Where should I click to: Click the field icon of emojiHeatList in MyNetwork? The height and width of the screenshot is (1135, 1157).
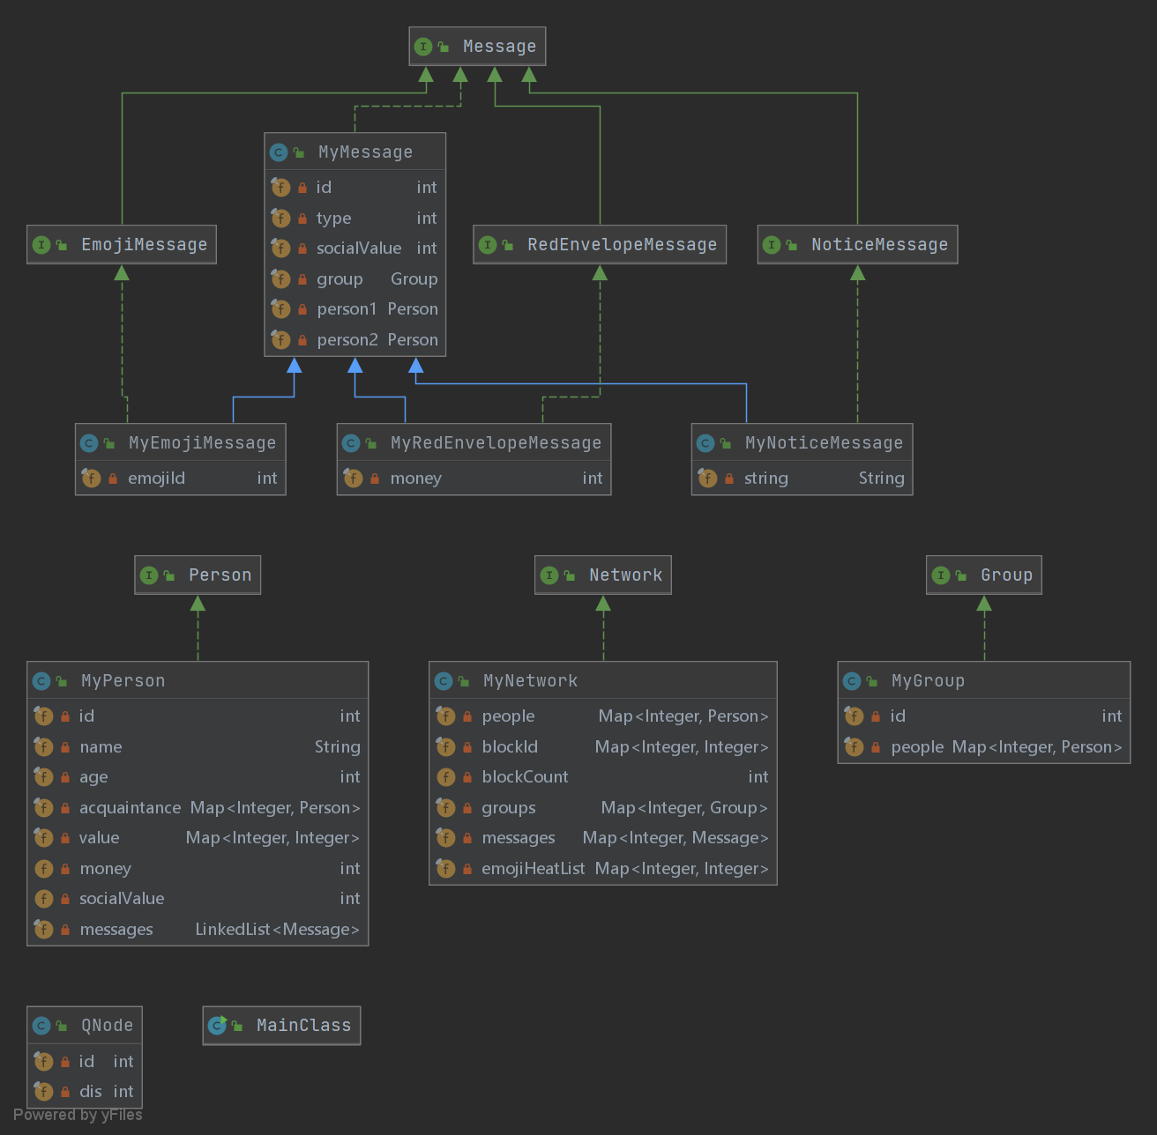click(445, 869)
